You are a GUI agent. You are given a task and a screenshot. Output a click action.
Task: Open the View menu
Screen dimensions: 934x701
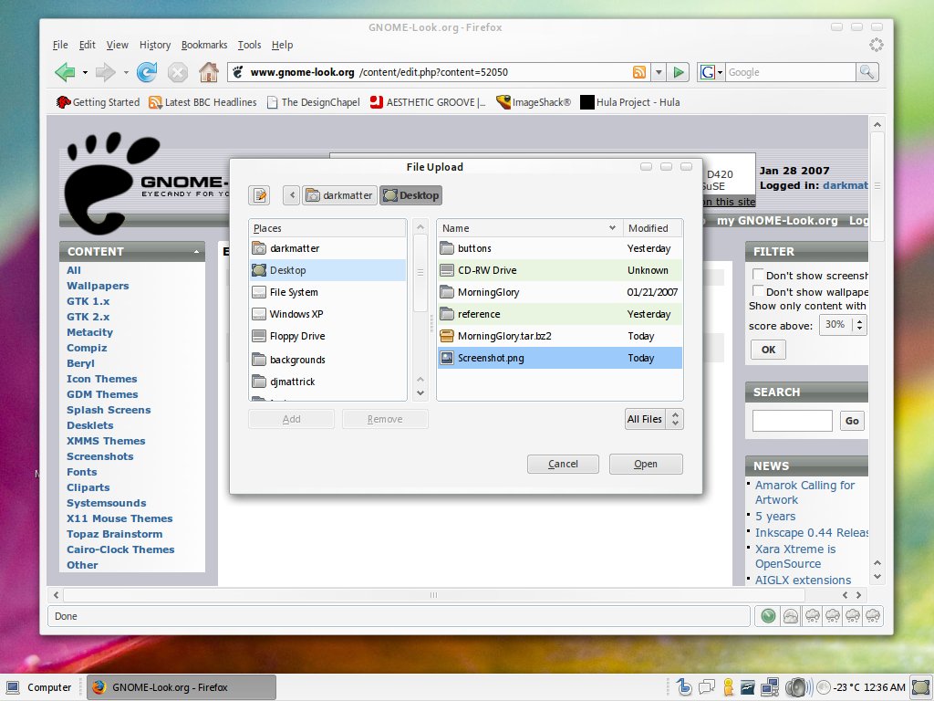[x=118, y=45]
